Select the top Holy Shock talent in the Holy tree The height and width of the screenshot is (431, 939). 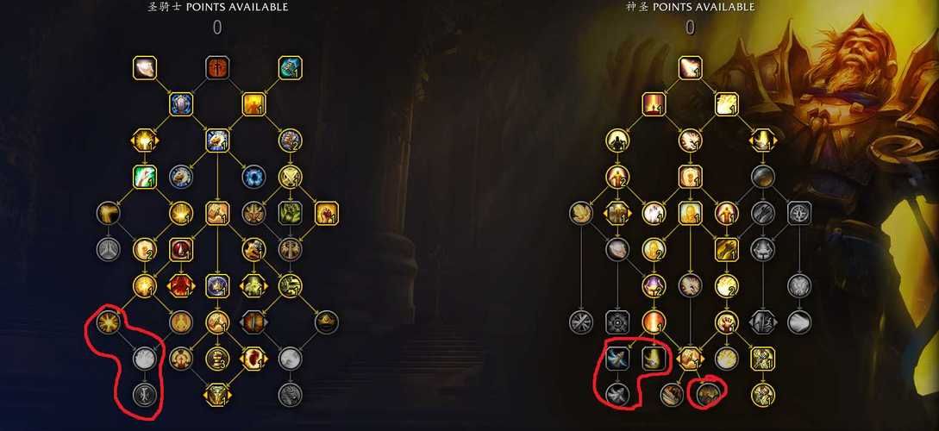tap(691, 67)
